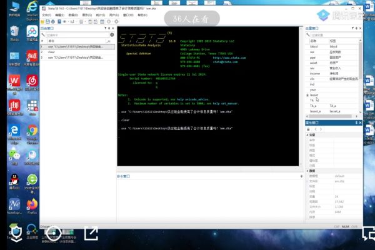This screenshot has width=375, height=250.
Task: Click the Log book toolbar icon
Action: [x=59, y=22]
